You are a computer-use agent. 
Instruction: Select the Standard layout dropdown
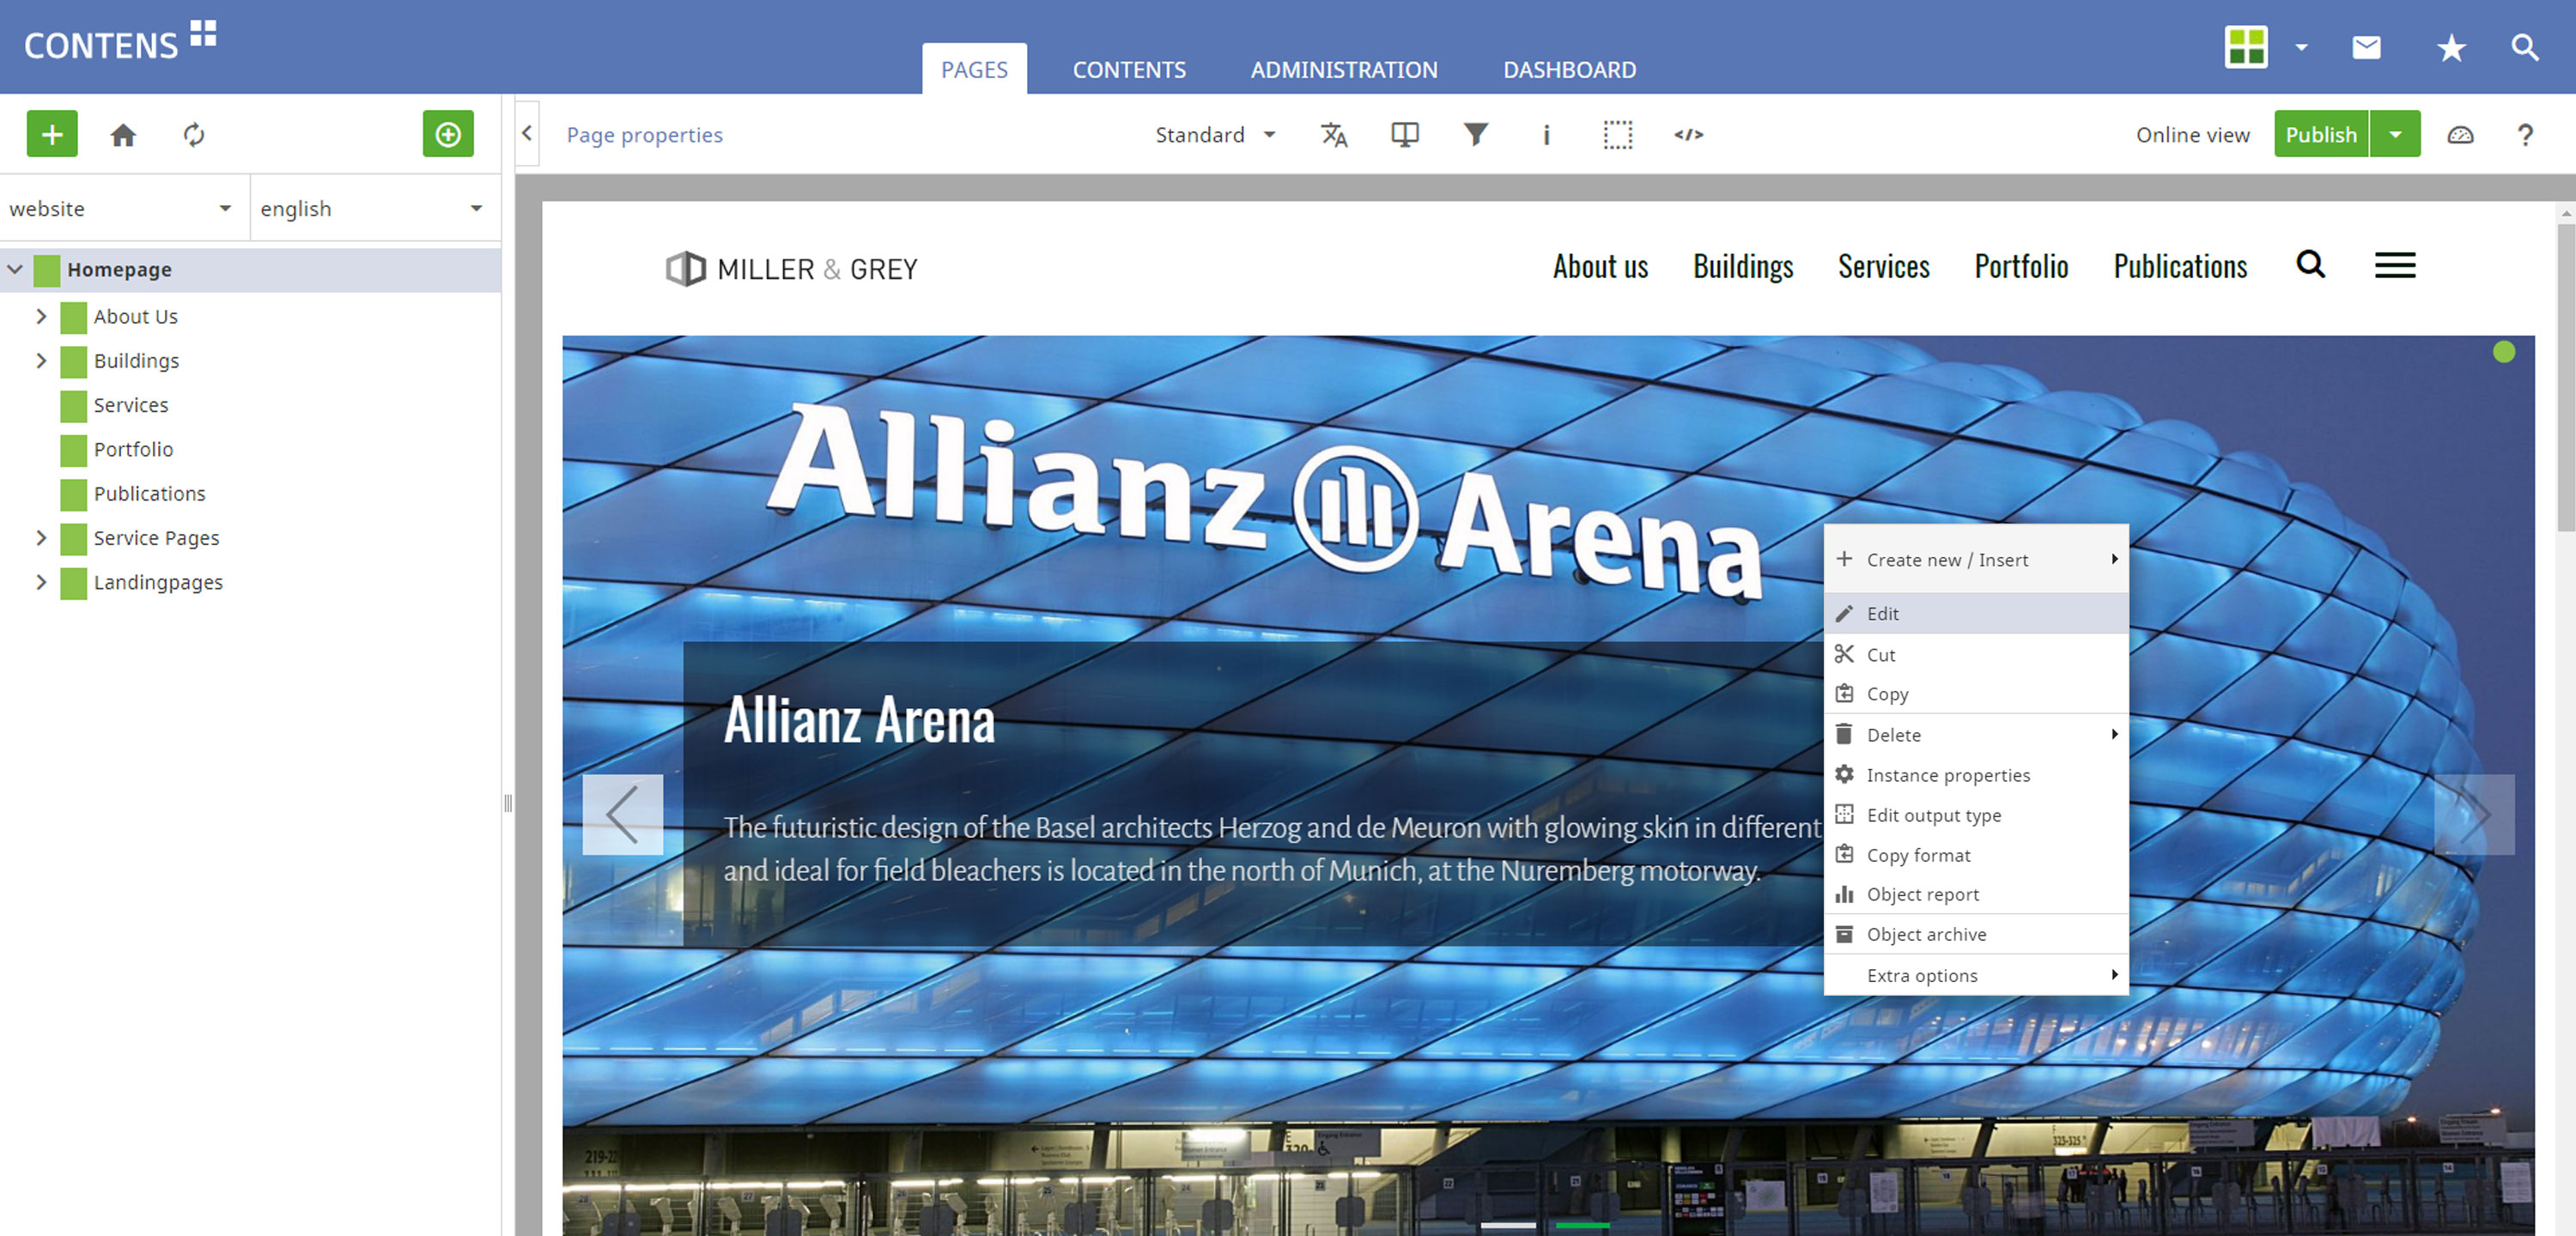click(1212, 133)
